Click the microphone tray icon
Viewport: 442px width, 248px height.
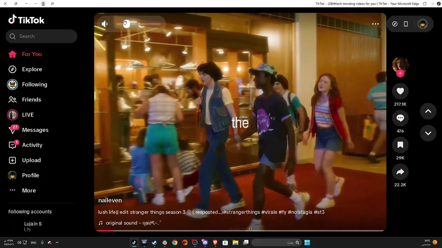pos(42,242)
